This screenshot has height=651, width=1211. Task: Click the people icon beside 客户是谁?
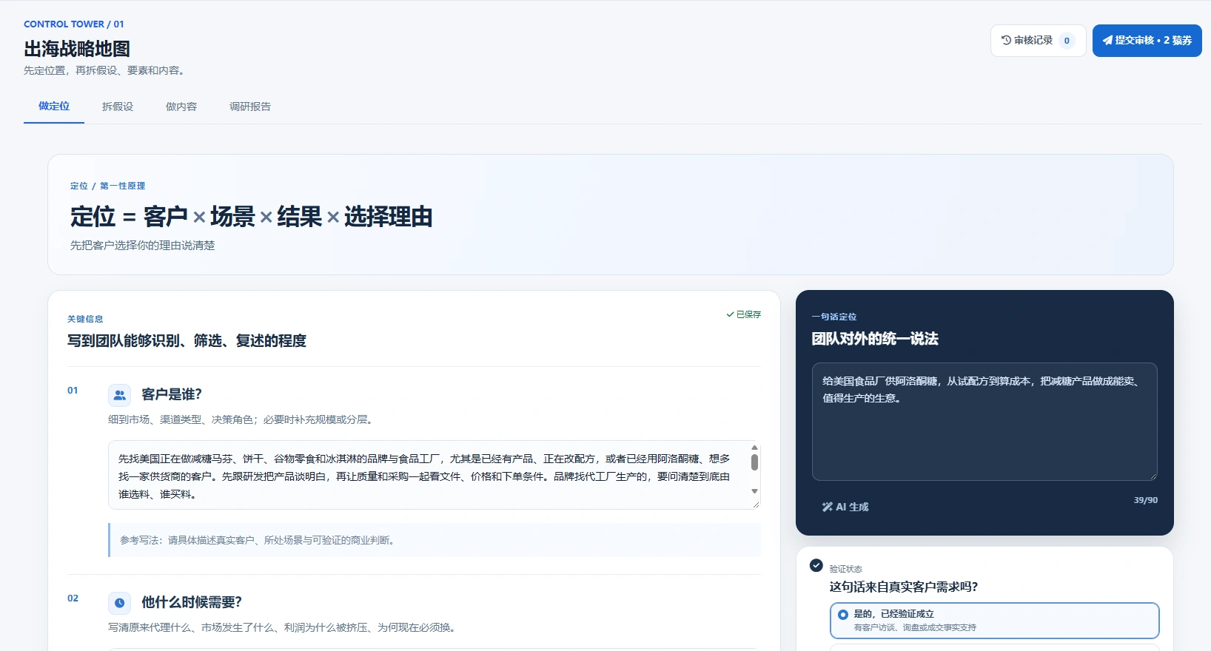119,395
